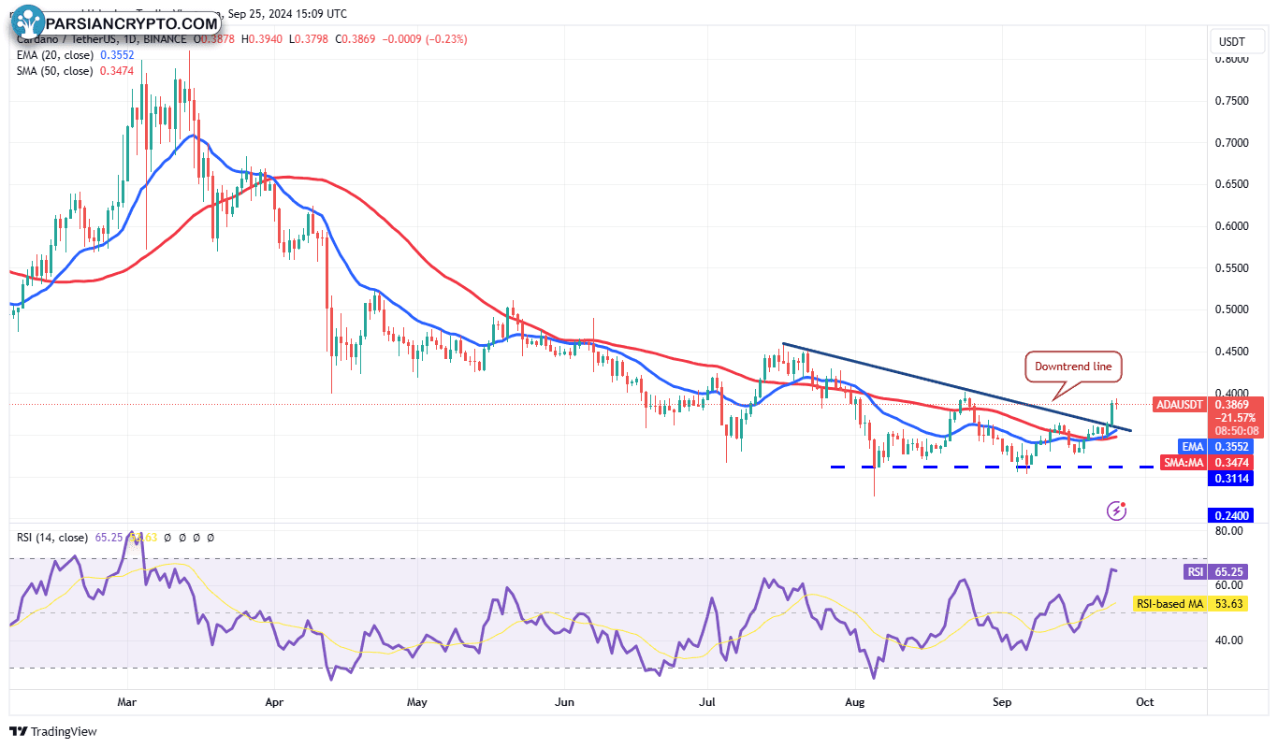The width and height of the screenshot is (1278, 748).
Task: Click the blue EMA price label icon
Action: point(1193,447)
